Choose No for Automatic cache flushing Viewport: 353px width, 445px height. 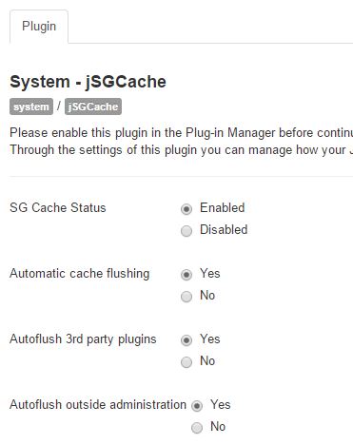click(x=186, y=297)
